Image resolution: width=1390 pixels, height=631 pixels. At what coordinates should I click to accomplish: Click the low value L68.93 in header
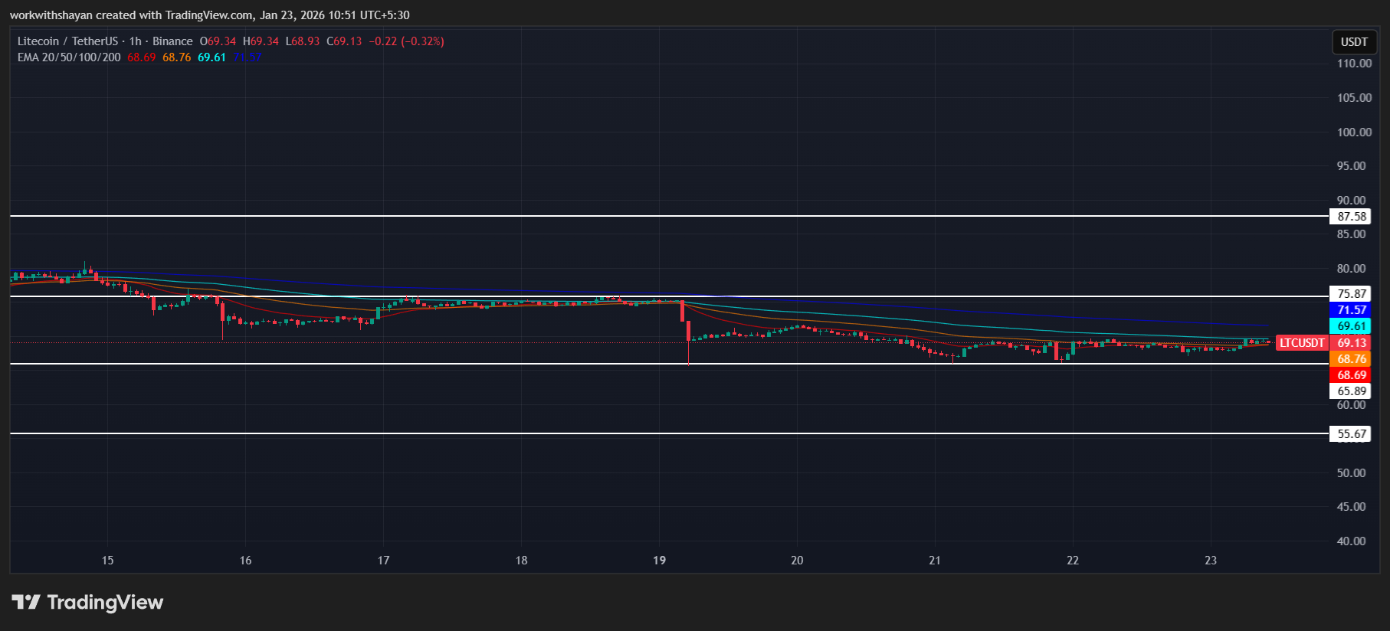coord(303,41)
